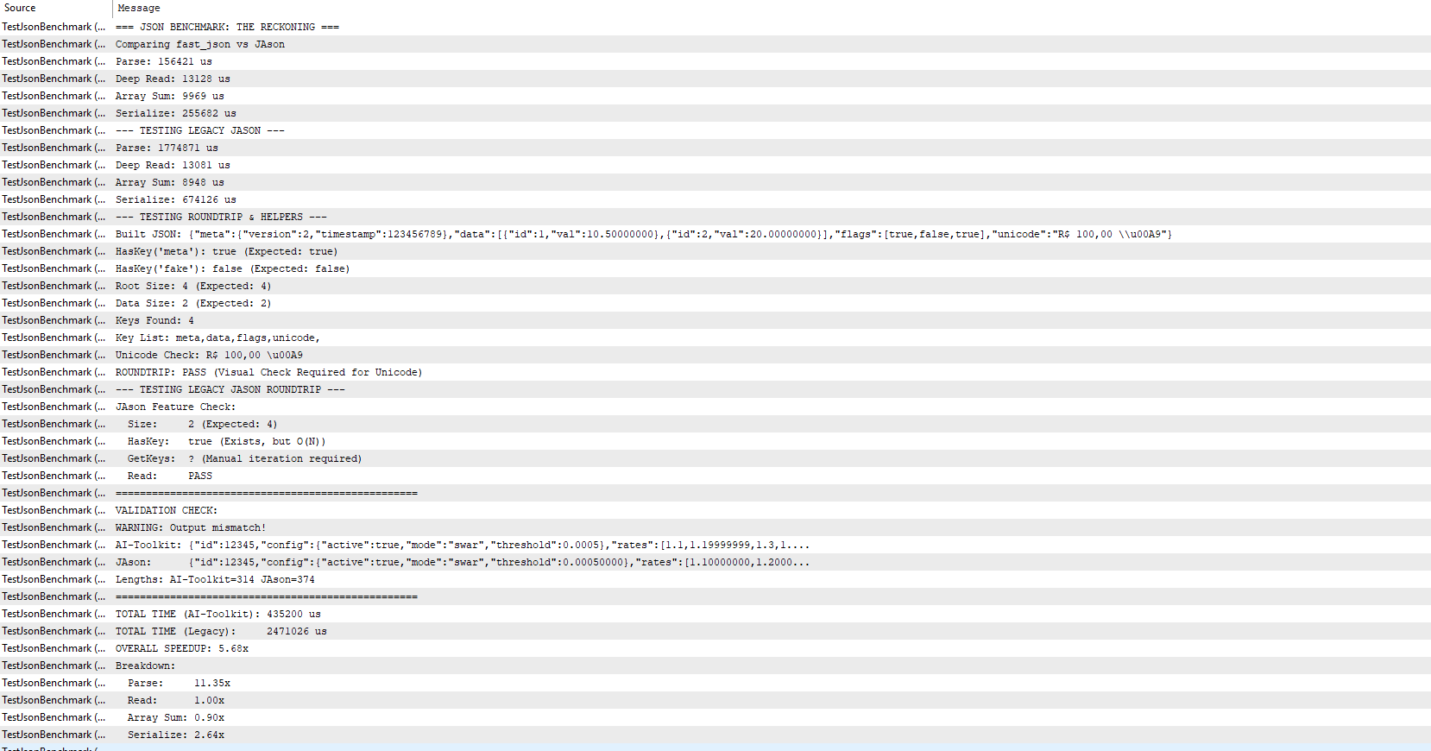Select the 'Read: 1.00x' breakdown row
This screenshot has height=751, width=1431.
715,700
